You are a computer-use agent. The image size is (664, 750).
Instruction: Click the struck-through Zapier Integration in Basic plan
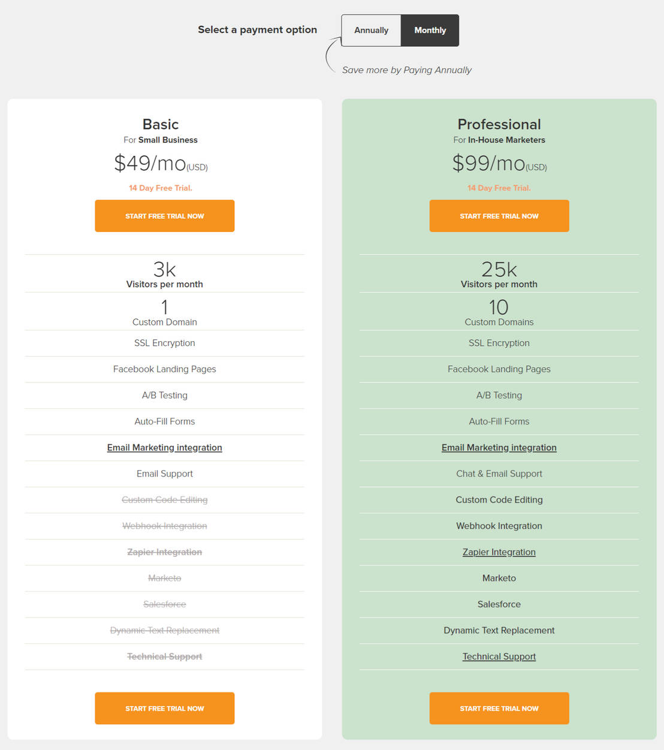coord(165,552)
